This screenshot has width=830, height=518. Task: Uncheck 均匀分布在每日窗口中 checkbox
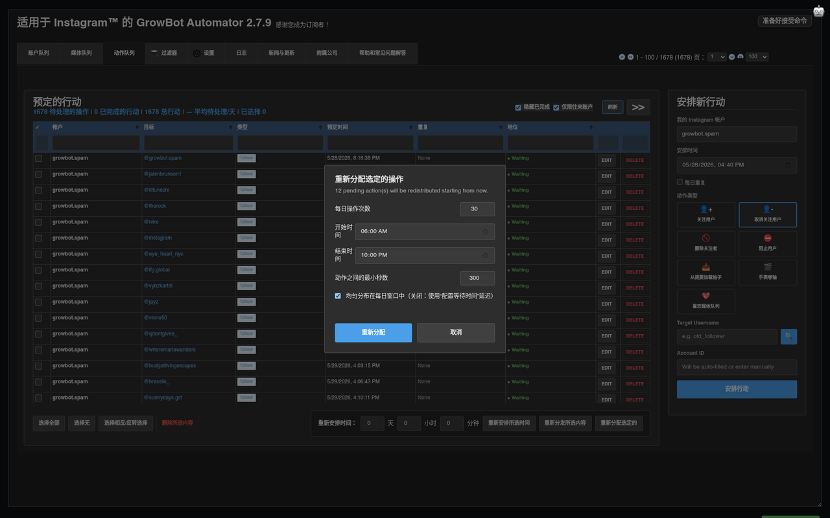338,296
